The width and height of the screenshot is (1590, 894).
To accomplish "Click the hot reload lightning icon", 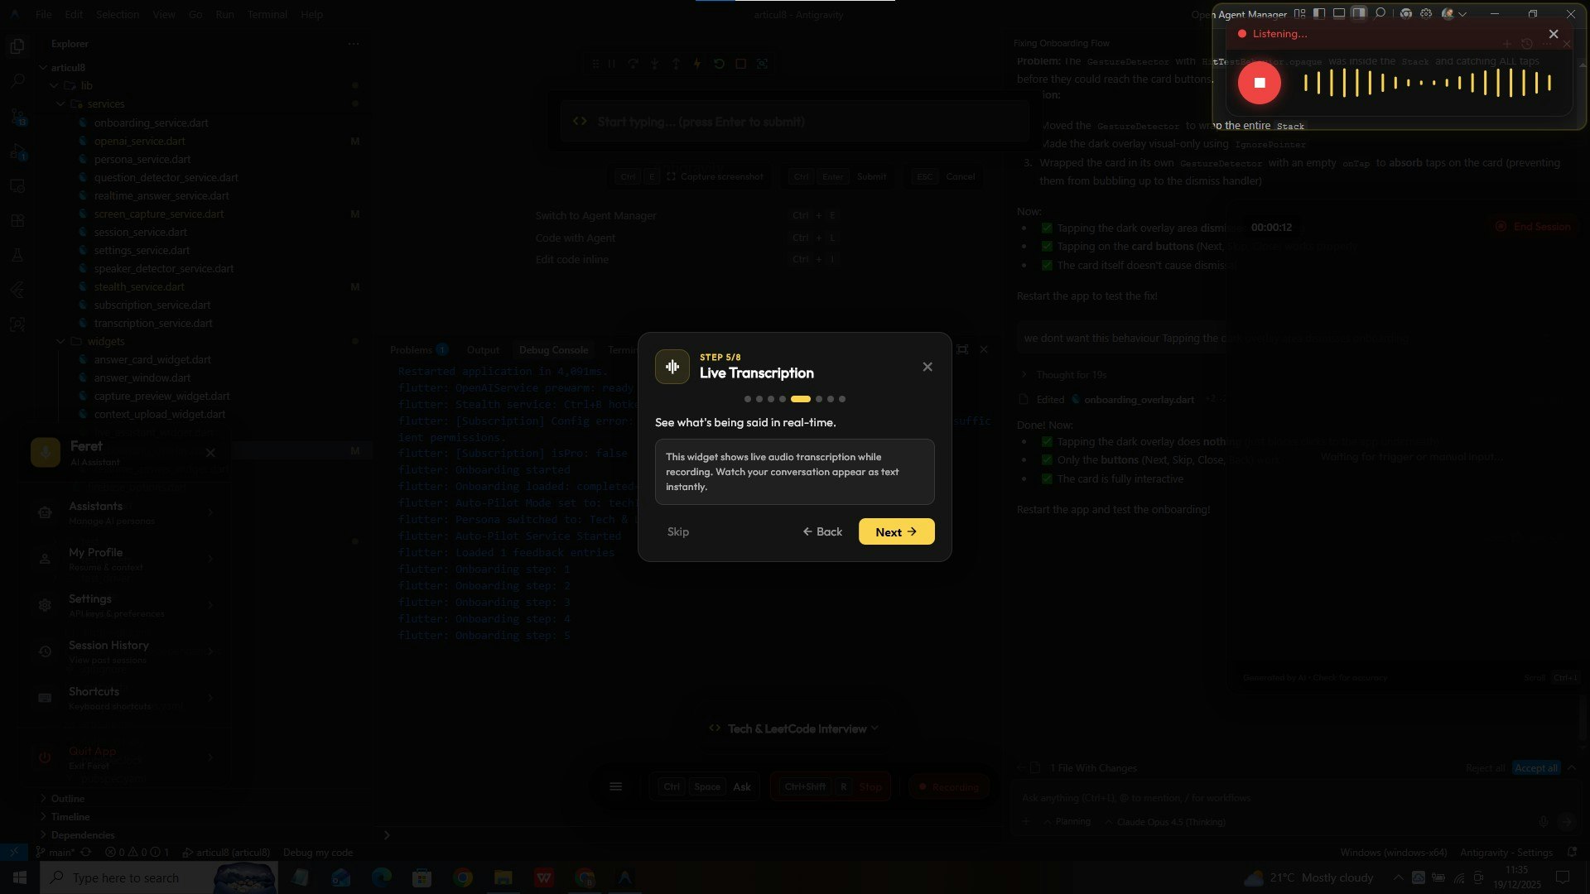I will (696, 64).
